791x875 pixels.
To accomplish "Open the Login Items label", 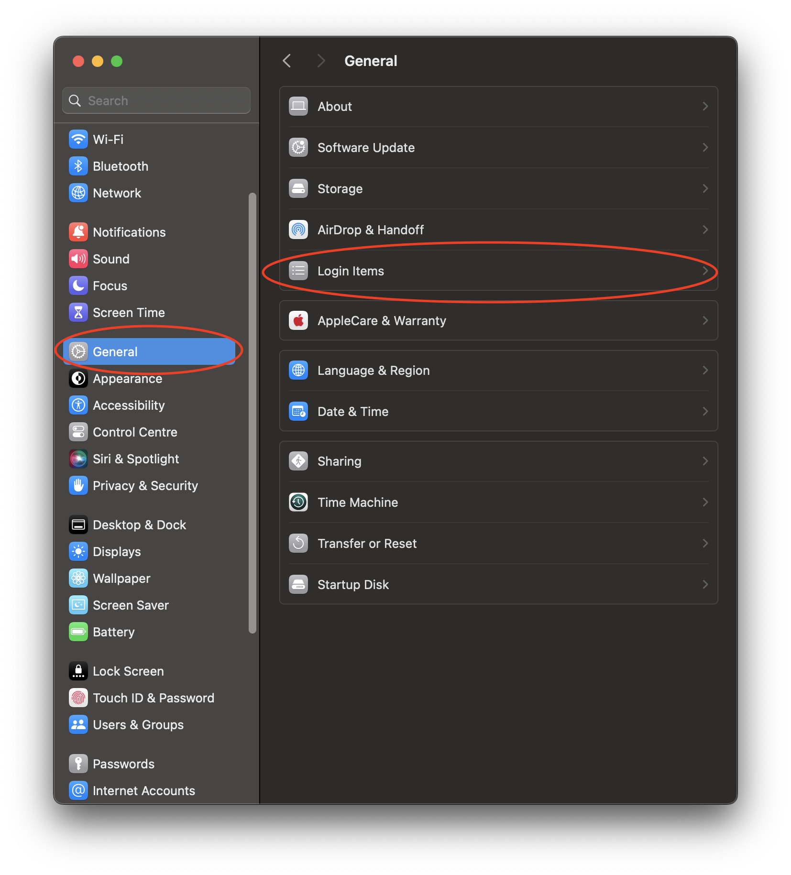I will pyautogui.click(x=351, y=271).
